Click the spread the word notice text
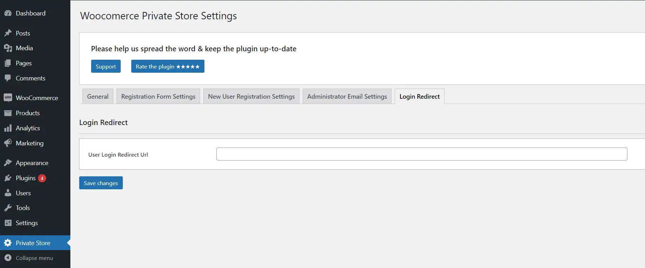The height and width of the screenshot is (268, 645). 194,49
